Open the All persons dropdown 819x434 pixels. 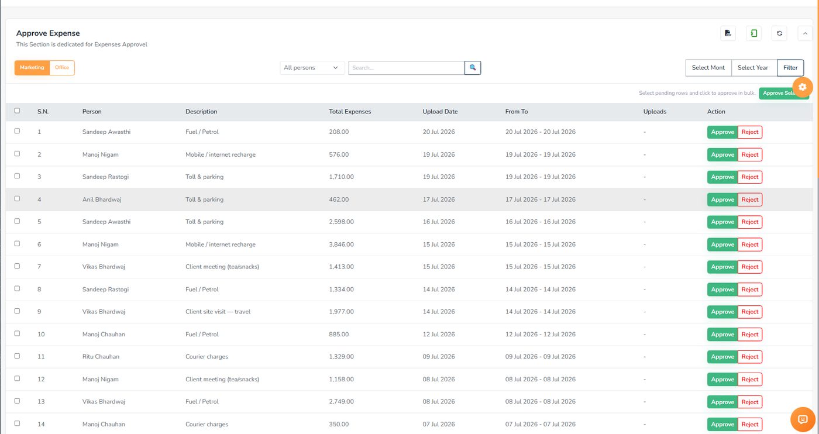pos(312,68)
